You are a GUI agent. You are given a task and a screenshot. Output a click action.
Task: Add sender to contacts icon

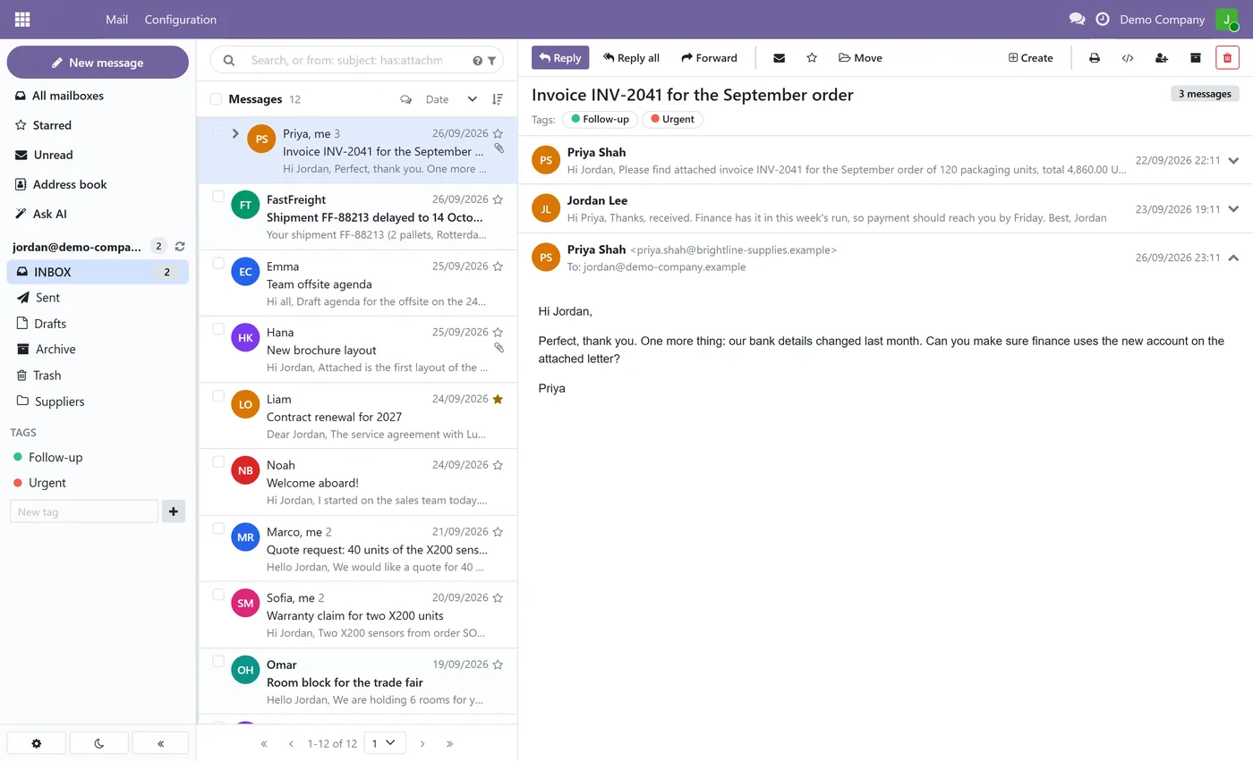click(x=1162, y=58)
